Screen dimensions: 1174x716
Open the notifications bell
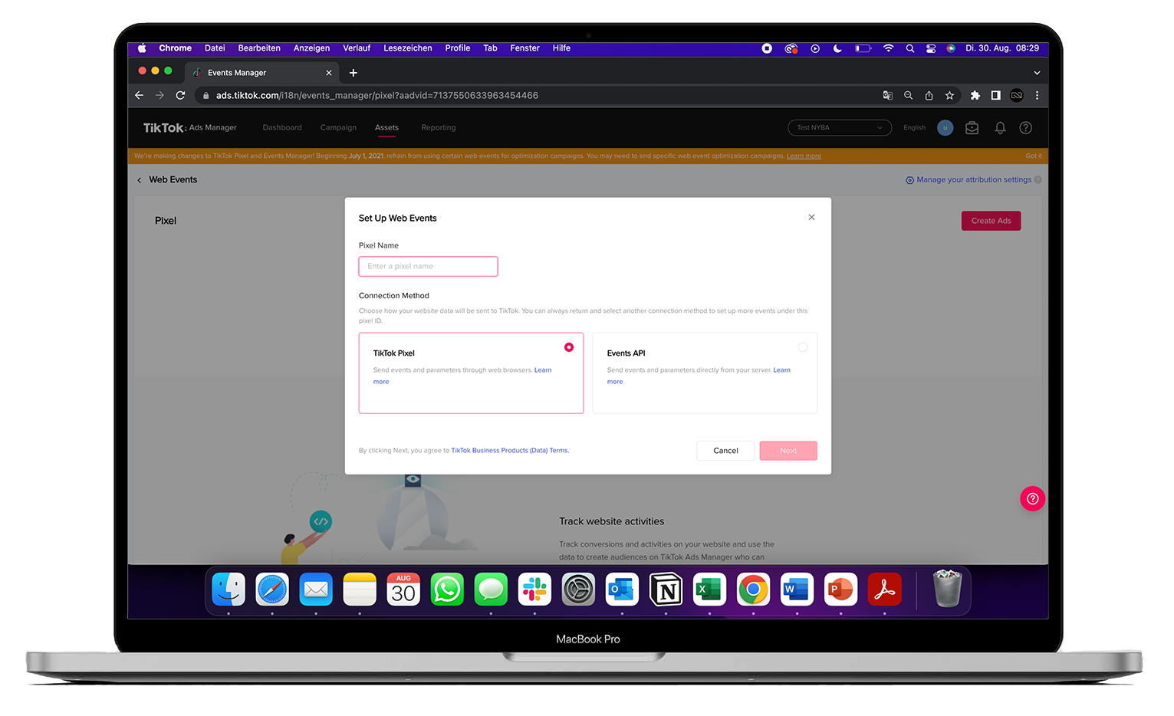tap(1000, 128)
